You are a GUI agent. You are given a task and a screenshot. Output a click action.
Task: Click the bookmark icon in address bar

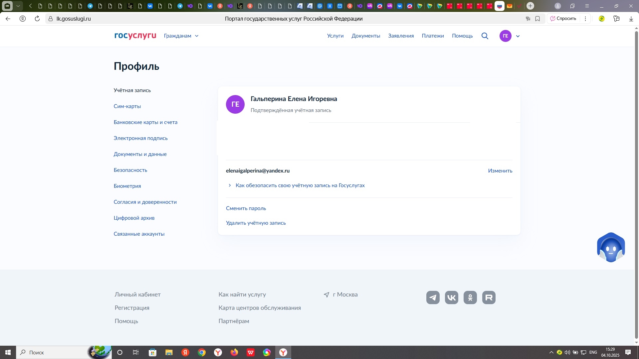[x=537, y=19]
